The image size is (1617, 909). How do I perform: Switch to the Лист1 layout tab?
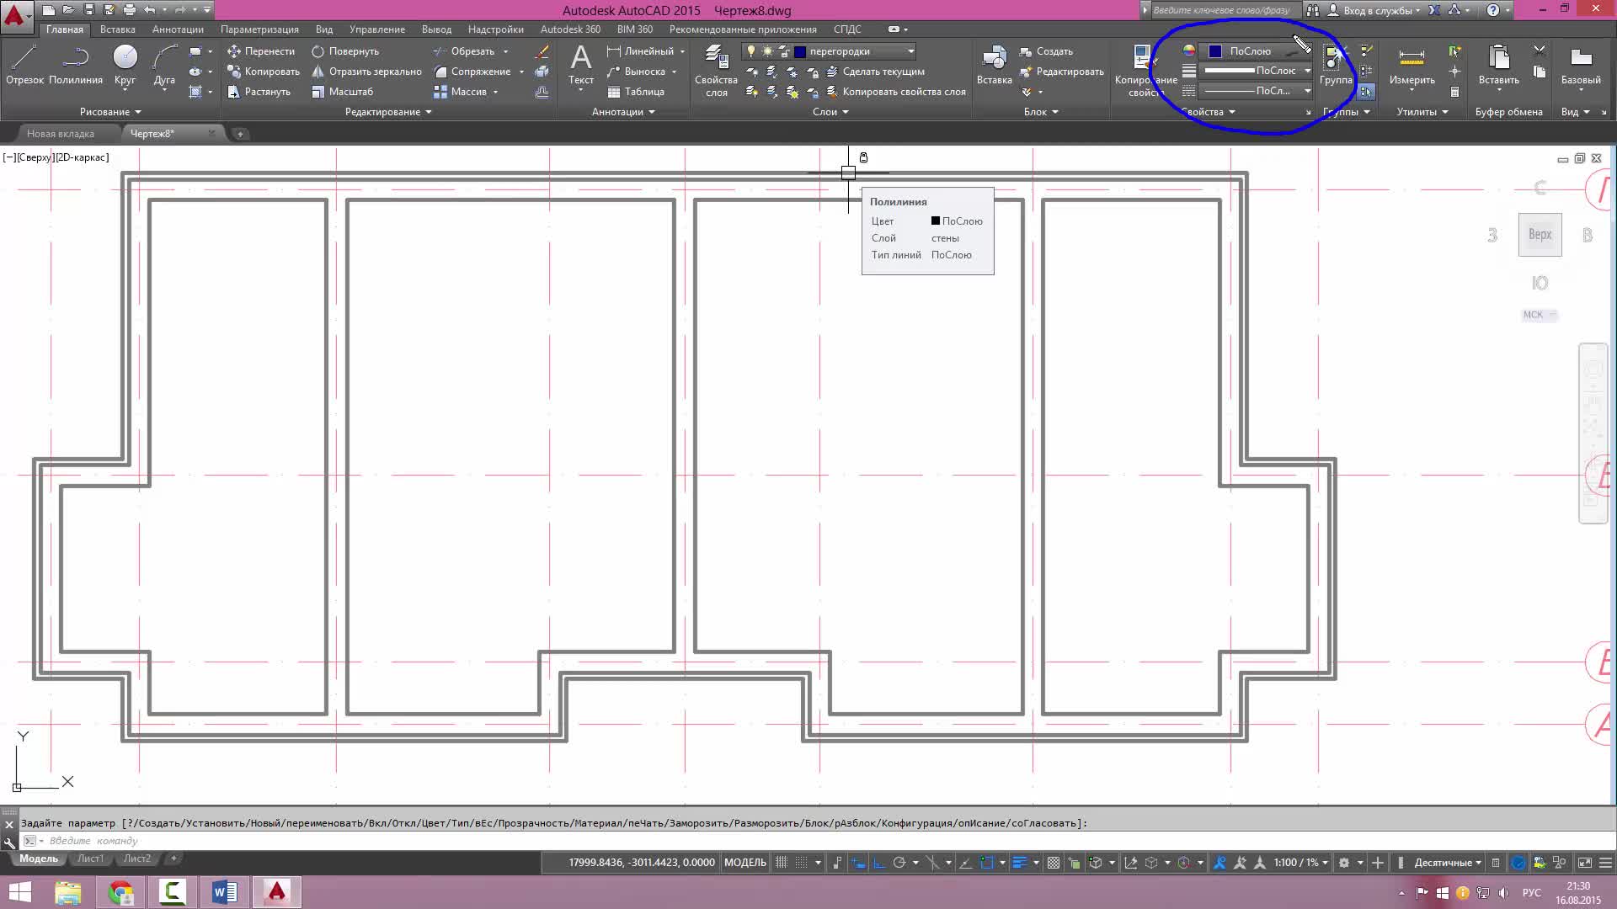pos(90,859)
